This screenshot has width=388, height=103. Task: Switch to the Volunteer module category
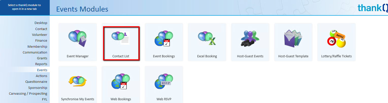click(x=39, y=35)
